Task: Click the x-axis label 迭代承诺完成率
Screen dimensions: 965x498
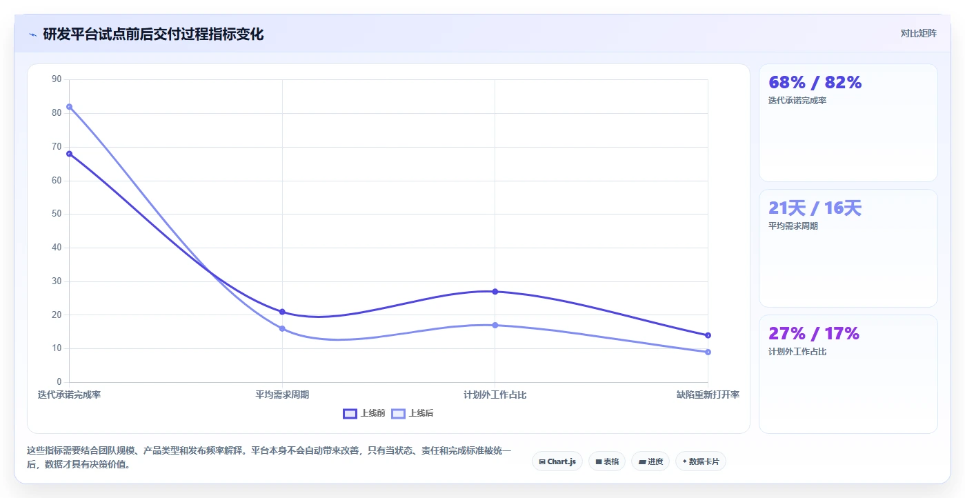Action: tap(69, 395)
